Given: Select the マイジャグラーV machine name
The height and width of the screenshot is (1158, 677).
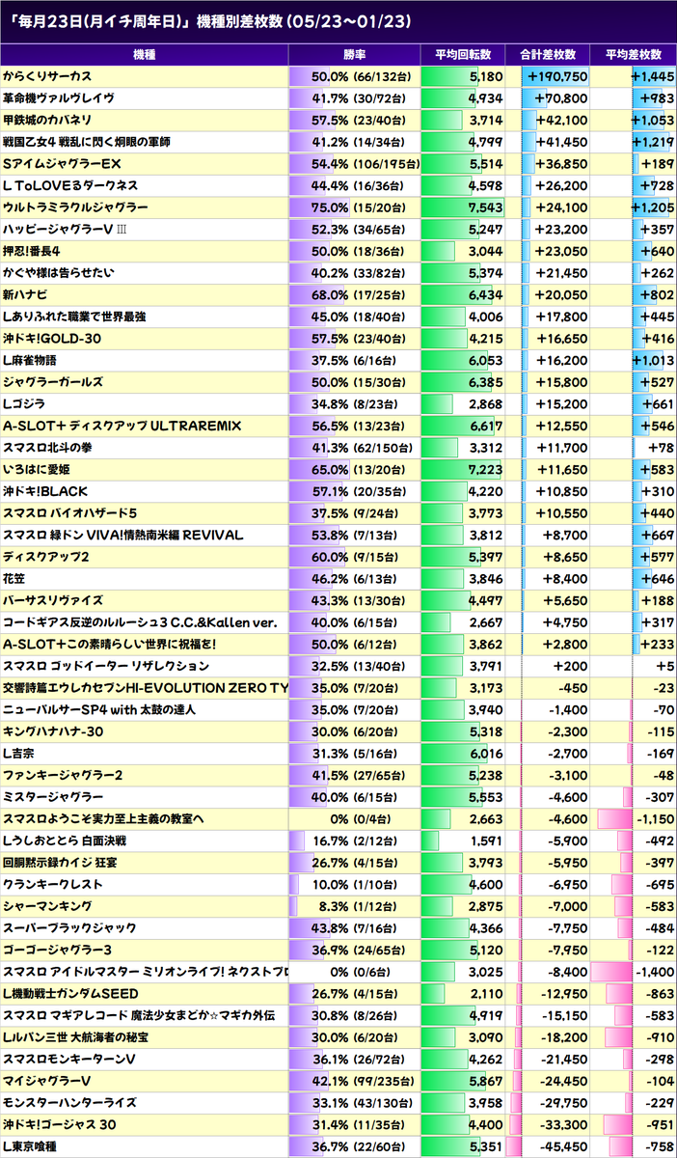Looking at the screenshot, I should tap(47, 1082).
